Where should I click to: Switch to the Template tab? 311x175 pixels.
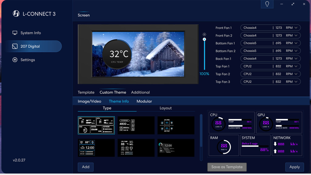pyautogui.click(x=86, y=92)
